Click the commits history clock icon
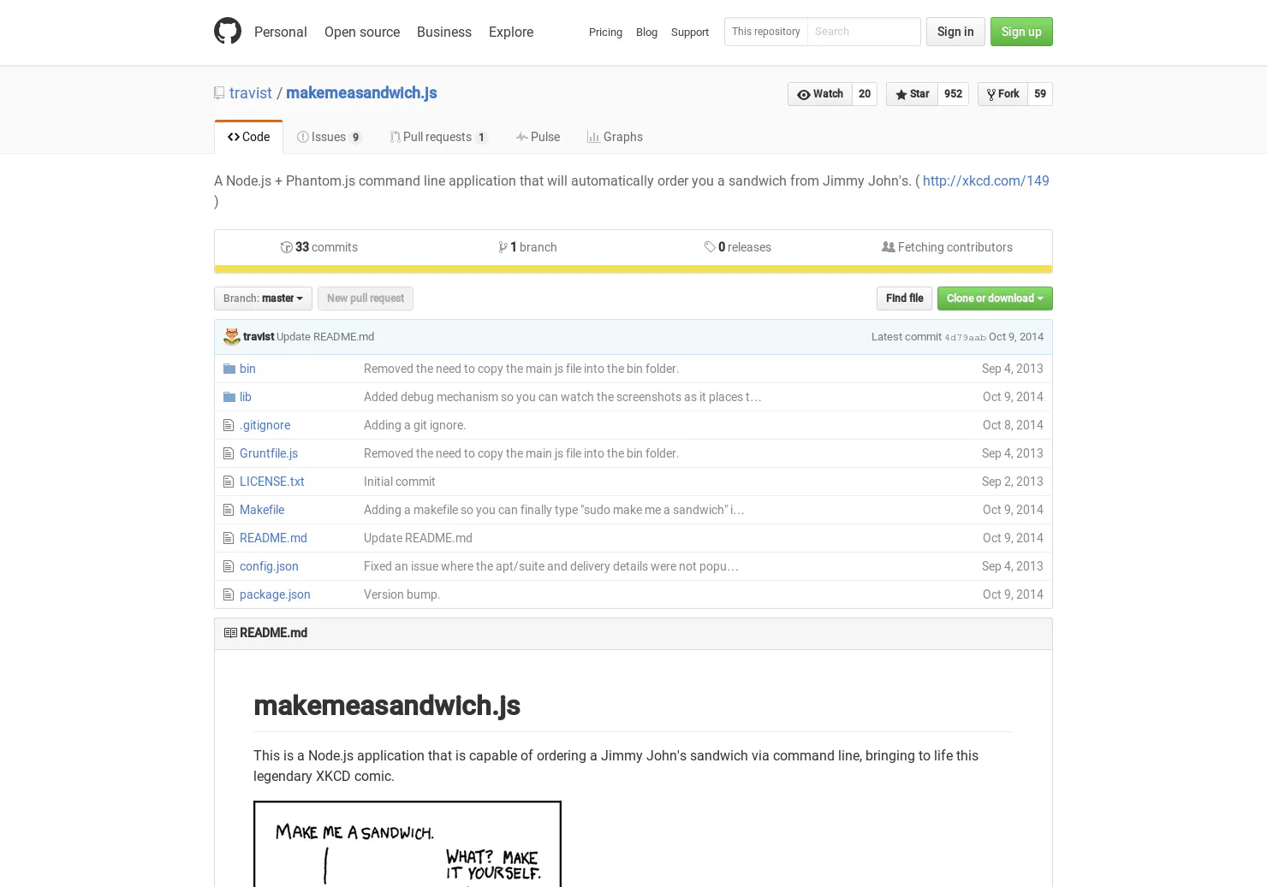The height and width of the screenshot is (887, 1267). (x=287, y=247)
